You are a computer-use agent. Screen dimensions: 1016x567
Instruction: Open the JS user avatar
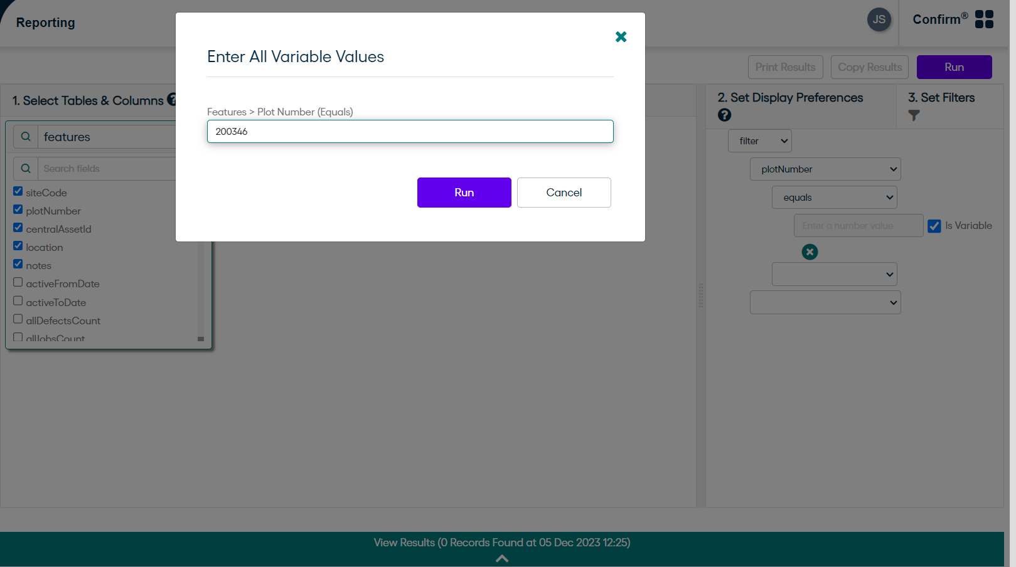point(879,19)
